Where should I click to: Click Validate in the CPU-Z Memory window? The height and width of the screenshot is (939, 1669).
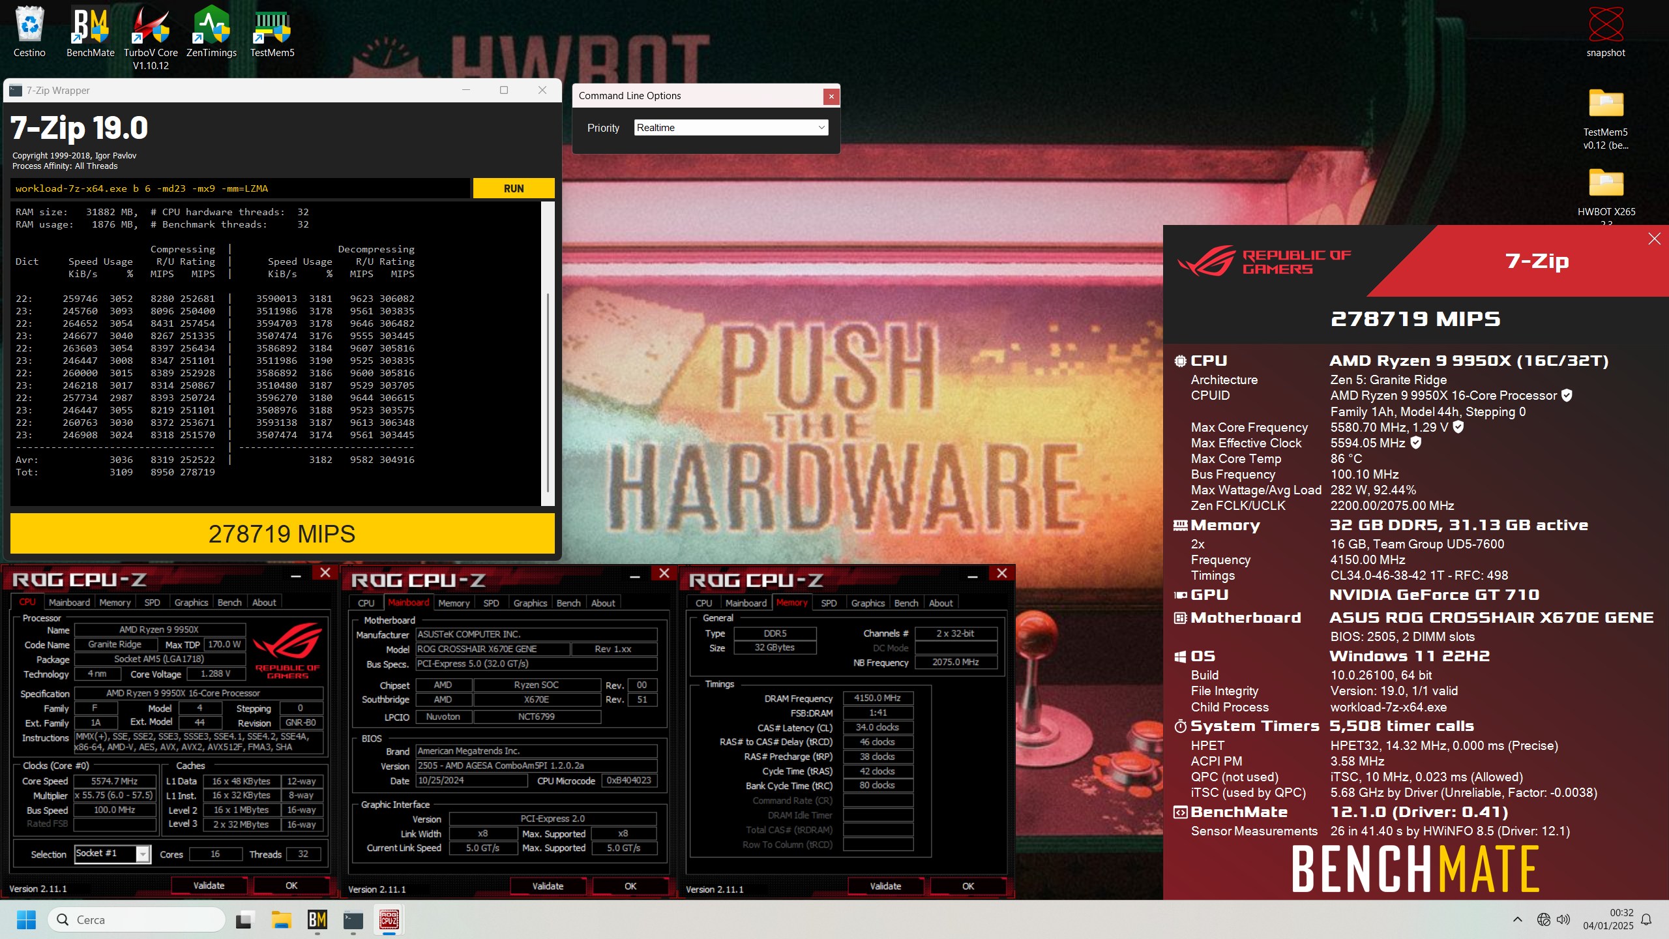coord(885,886)
